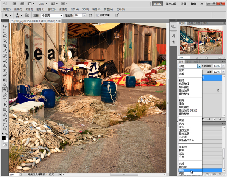Select the Hand tool
227x177 pixels.
click(x=5, y=124)
